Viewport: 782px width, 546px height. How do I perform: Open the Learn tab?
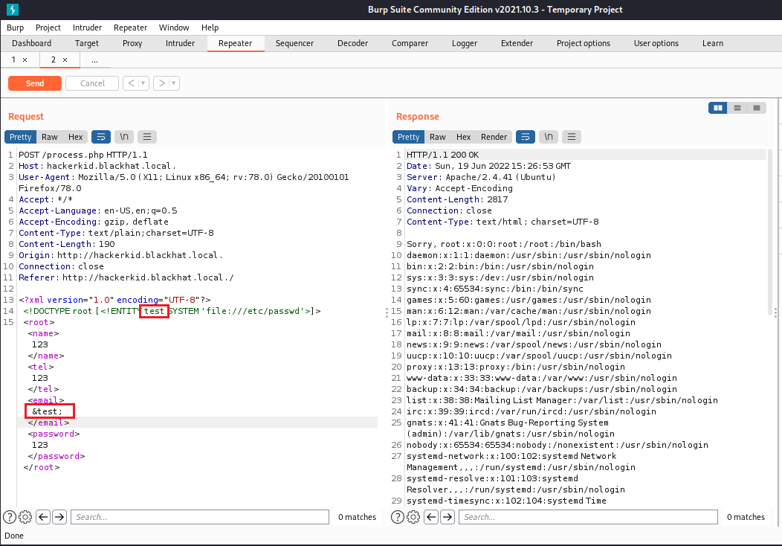(x=713, y=43)
